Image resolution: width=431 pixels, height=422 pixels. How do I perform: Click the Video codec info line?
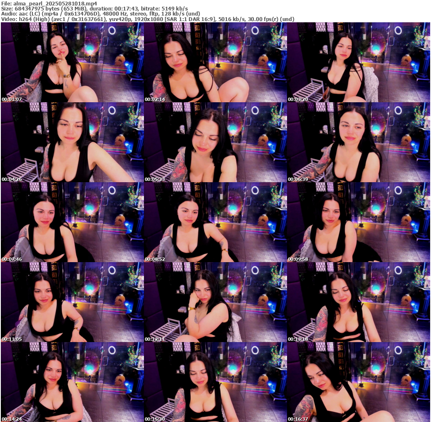pyautogui.click(x=148, y=19)
